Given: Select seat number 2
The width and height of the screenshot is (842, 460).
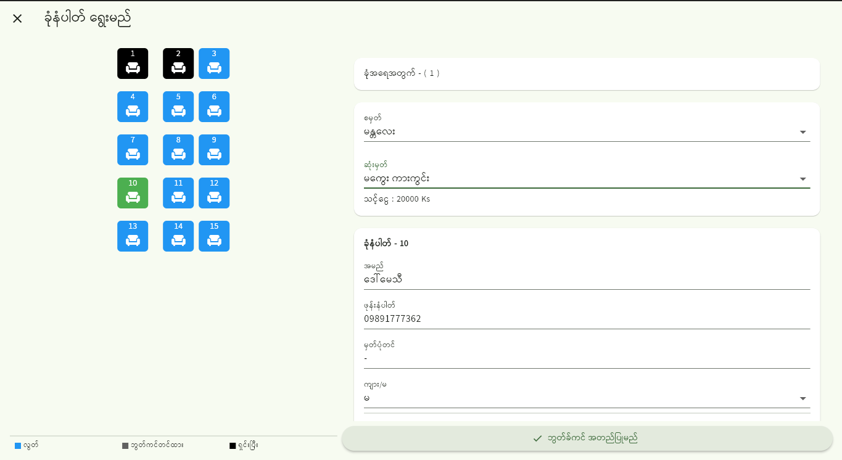Looking at the screenshot, I should pos(178,64).
